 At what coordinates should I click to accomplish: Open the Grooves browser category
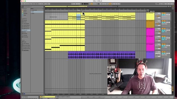(x=25, y=35)
